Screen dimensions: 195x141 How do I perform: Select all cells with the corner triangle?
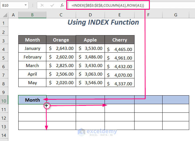pyautogui.click(x=5, y=15)
